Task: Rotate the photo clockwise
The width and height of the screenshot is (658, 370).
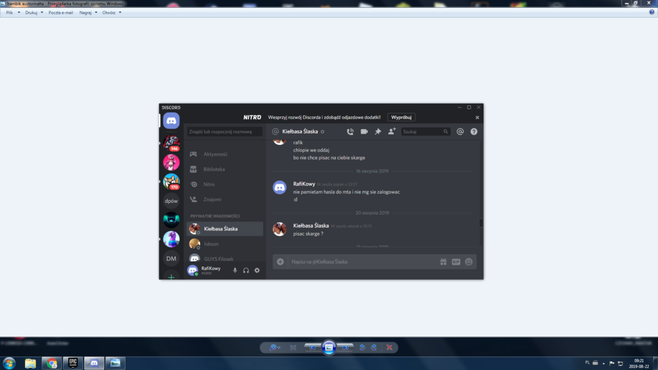Action: (374, 348)
